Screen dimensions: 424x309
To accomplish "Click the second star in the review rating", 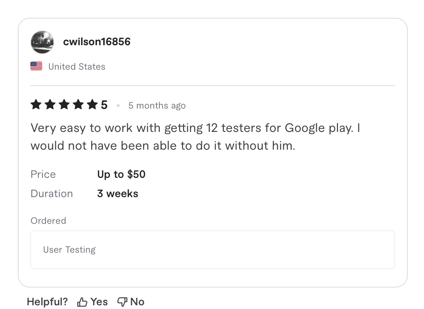I will [50, 104].
